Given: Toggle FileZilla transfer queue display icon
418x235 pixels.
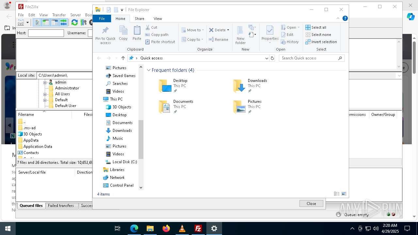Looking at the screenshot, I should (x=63, y=23).
